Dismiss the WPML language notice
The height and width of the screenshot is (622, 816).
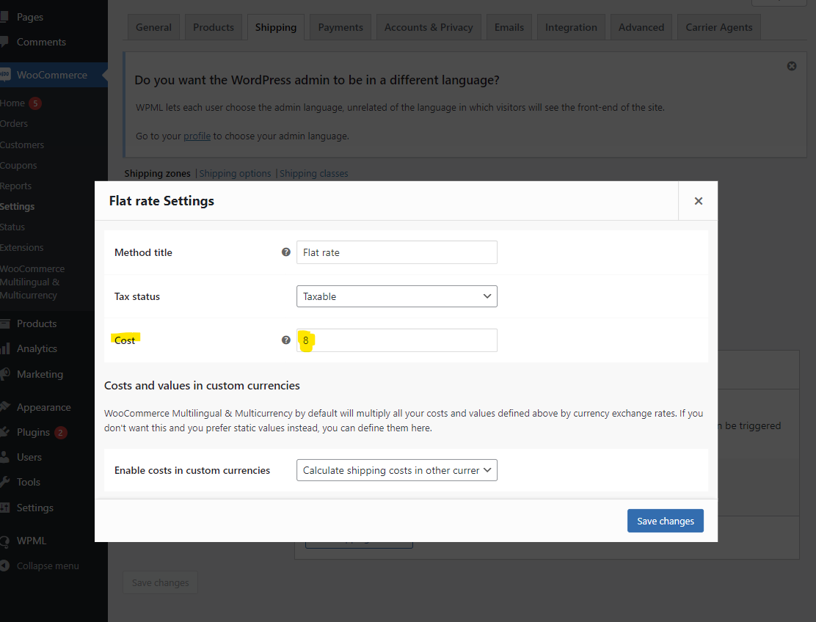tap(792, 66)
